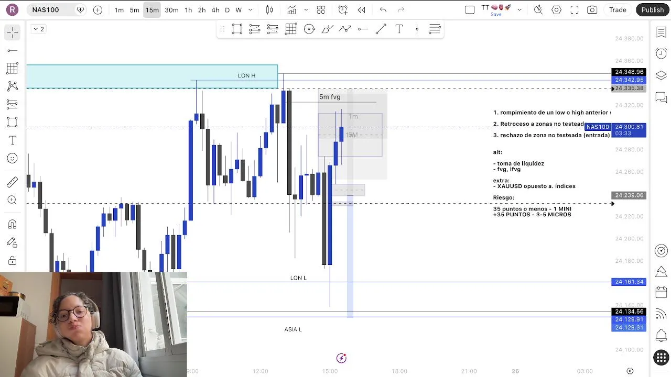
Task: Undo the last action
Action: point(383,10)
